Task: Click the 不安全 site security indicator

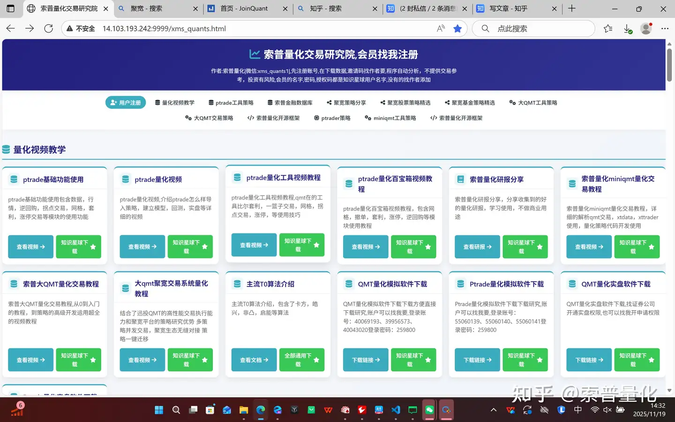Action: (x=81, y=29)
